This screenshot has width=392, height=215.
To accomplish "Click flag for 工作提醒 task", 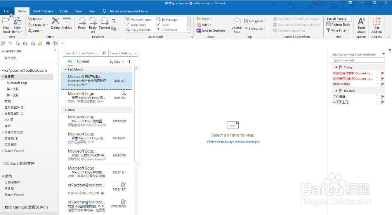I will coord(383,97).
